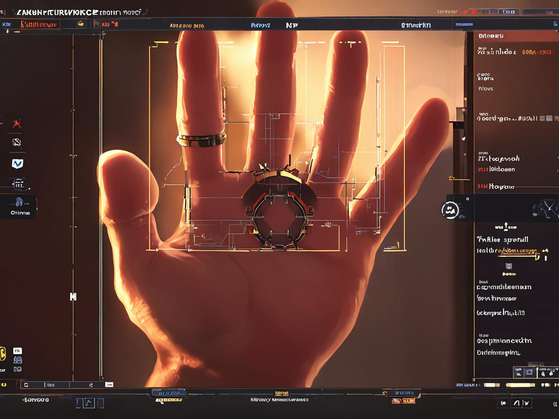This screenshot has height=419, width=559.
Task: Click the 'N' marker on the left divider
Action: 73,297
